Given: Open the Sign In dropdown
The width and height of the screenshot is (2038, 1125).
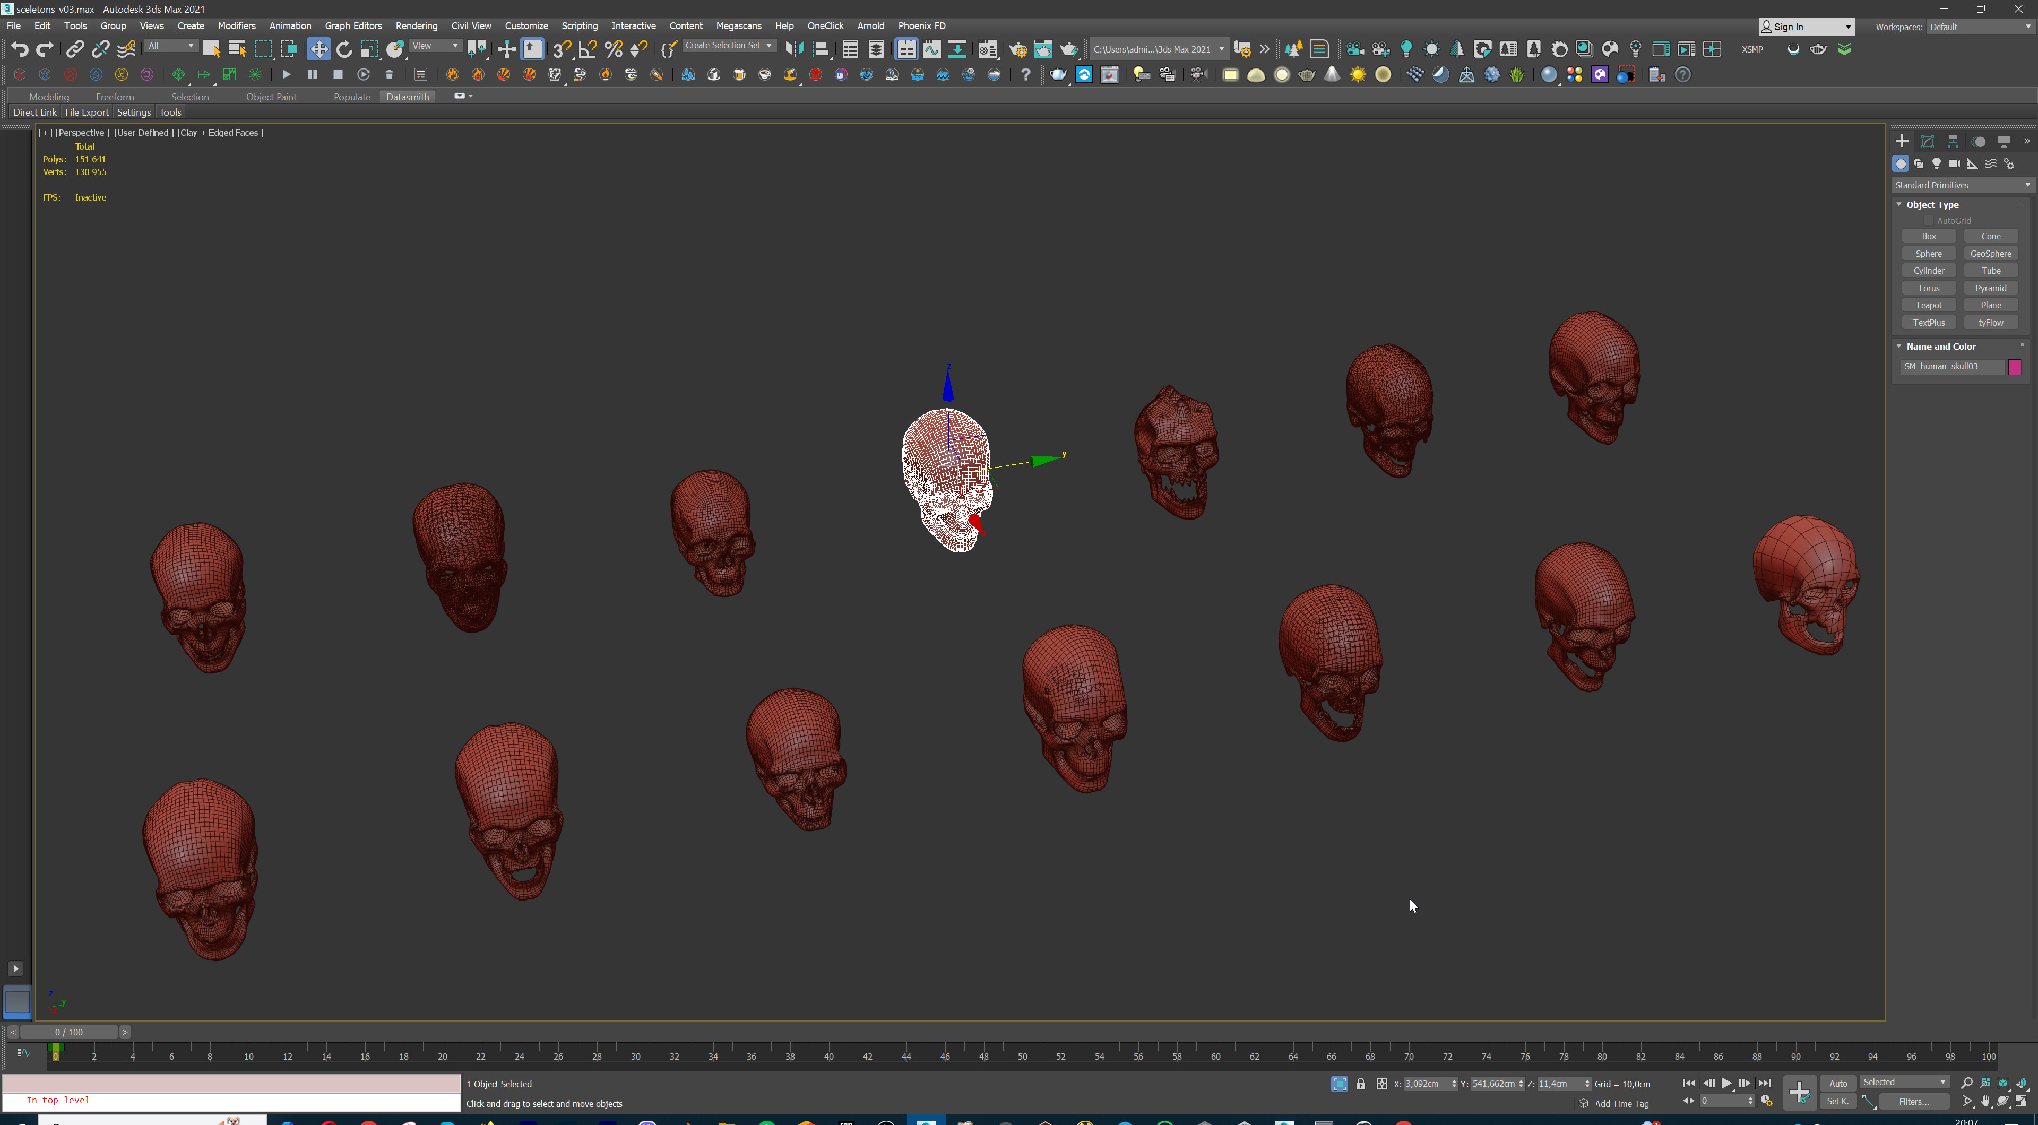Looking at the screenshot, I should pos(1806,27).
